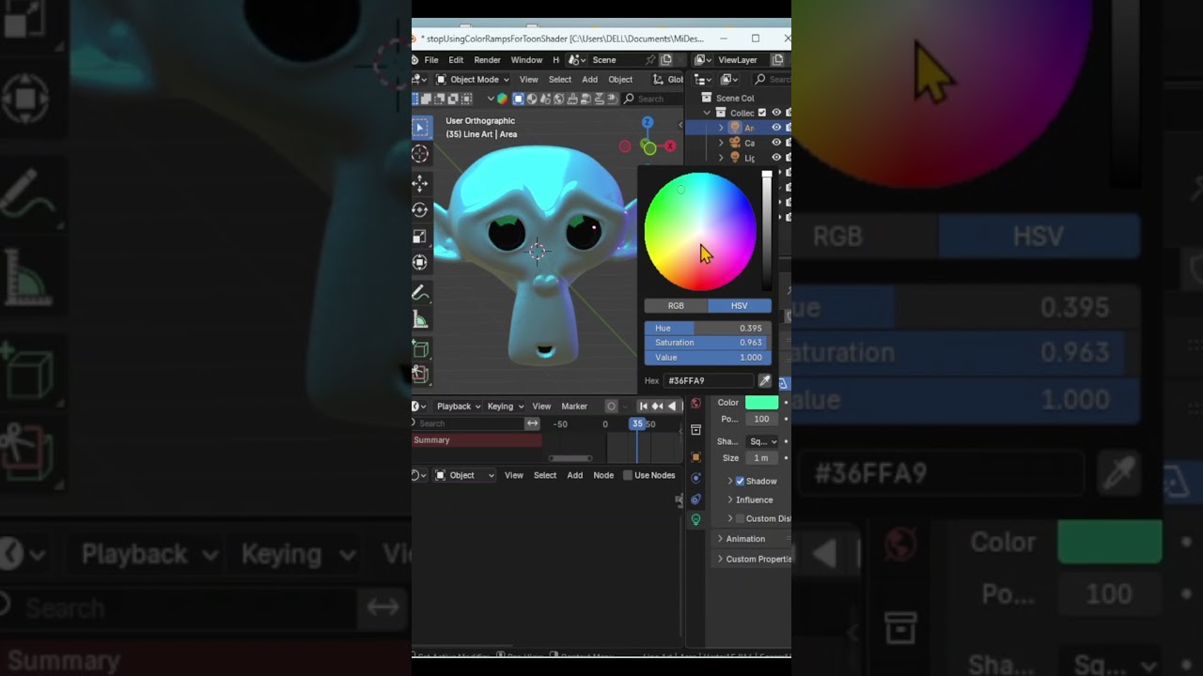Click the new view layer icon
Viewport: 1203px width, 676px height.
click(777, 60)
